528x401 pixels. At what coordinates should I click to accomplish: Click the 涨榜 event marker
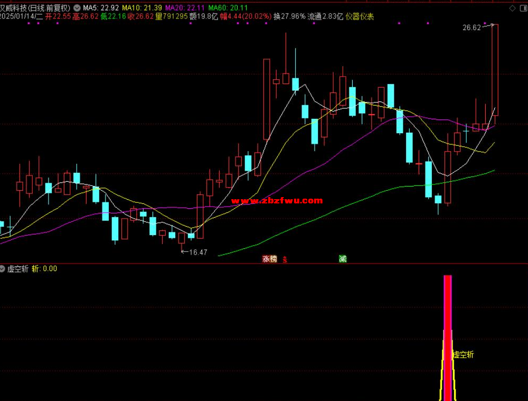269,259
